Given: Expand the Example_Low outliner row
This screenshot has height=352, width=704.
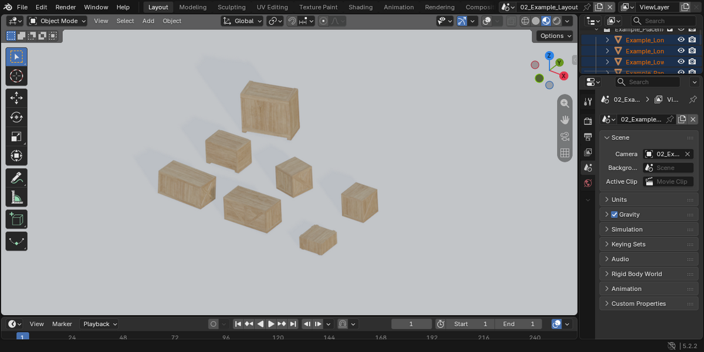Looking at the screenshot, I should (607, 62).
